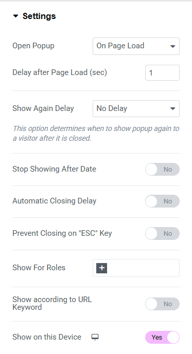Enable Show according to URL Keyword

click(x=162, y=304)
